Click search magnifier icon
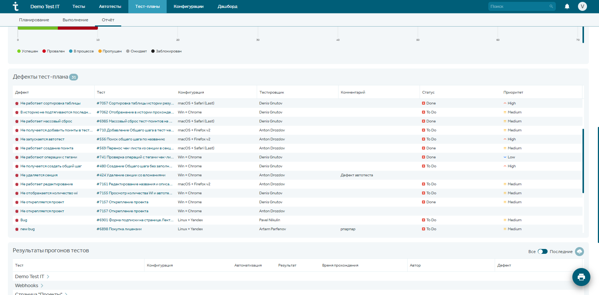 click(551, 6)
